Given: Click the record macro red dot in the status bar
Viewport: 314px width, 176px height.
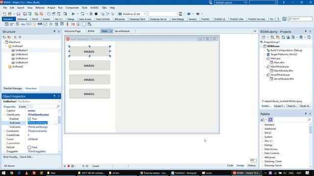Looking at the screenshot, I should click(x=69, y=166).
